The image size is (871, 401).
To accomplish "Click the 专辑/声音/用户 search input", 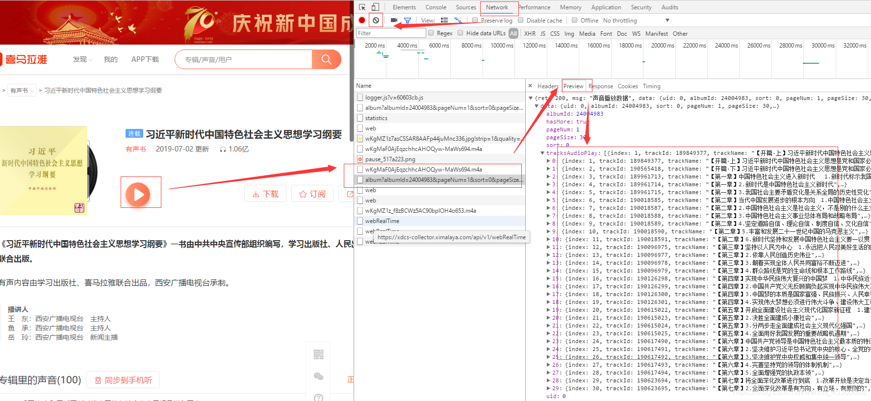I will [x=244, y=59].
